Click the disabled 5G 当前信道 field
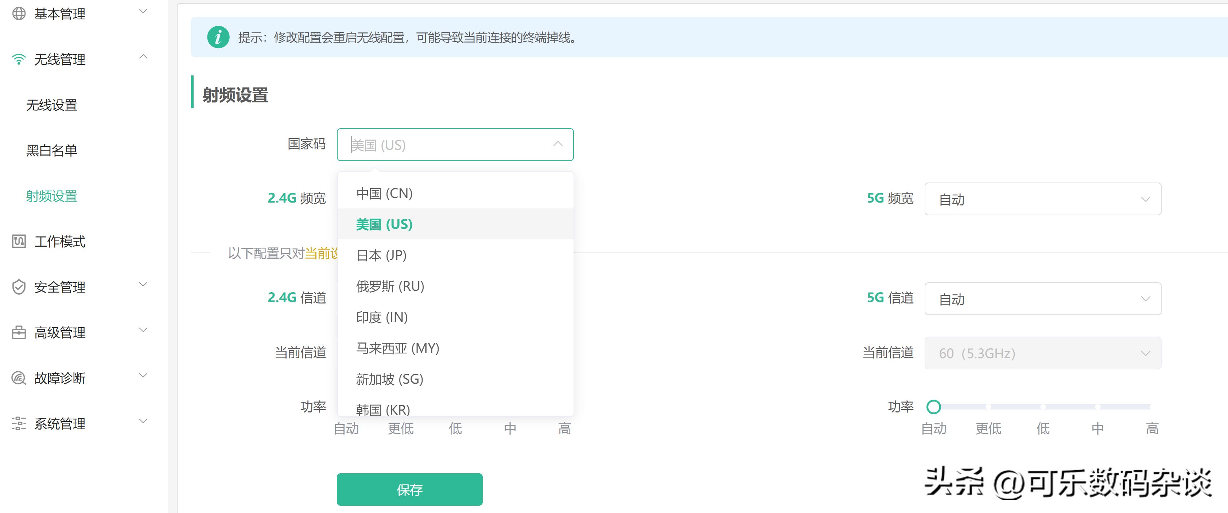Viewport: 1228px width, 513px height. 1042,353
